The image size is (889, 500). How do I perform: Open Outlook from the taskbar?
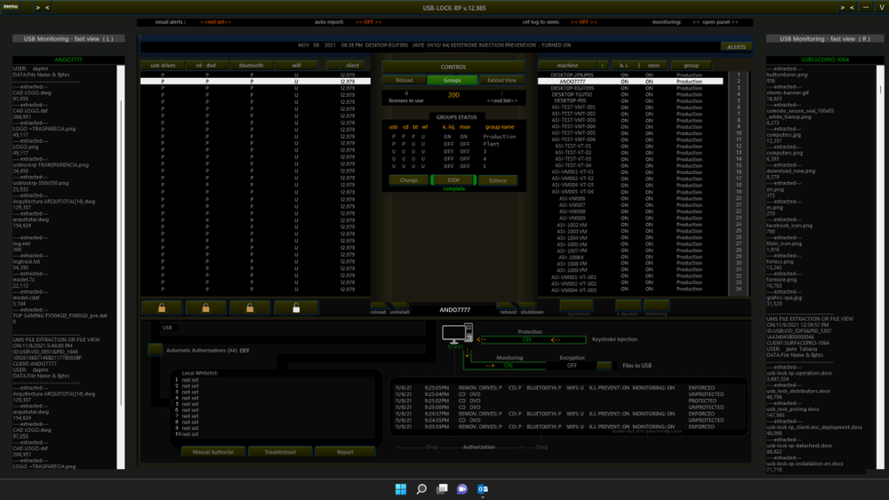tap(483, 489)
